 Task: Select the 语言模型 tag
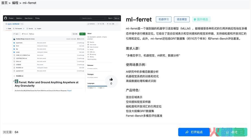coord(182,19)
